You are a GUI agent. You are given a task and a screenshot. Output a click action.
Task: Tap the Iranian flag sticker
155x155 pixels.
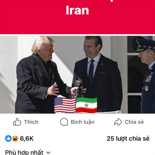coord(87,105)
